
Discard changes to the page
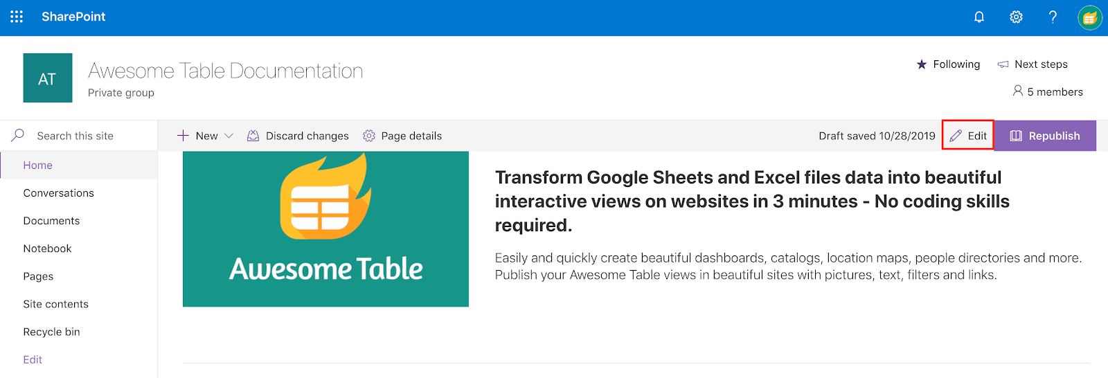click(298, 136)
